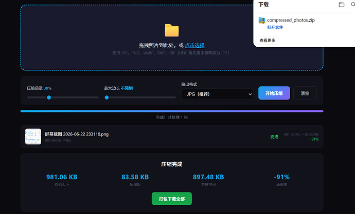
Task: Start compression with 开始压缩 button
Action: (274, 93)
